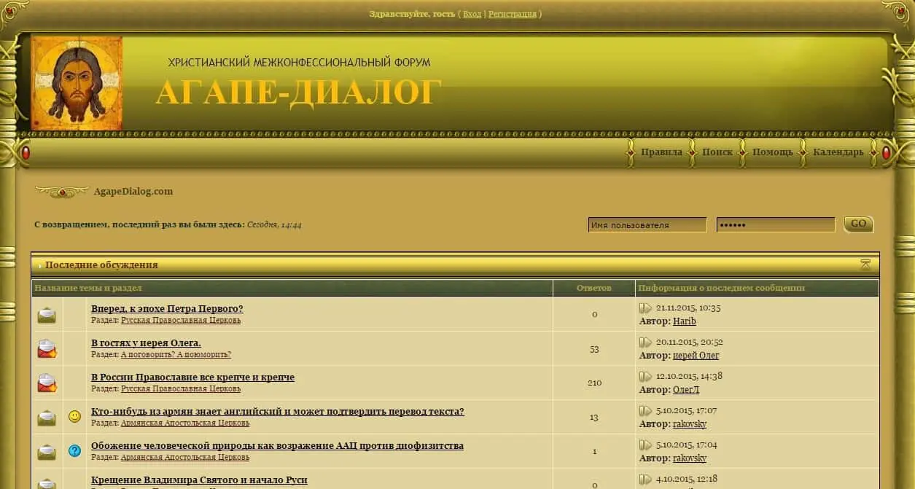Click the reply count "210"

pyautogui.click(x=594, y=383)
